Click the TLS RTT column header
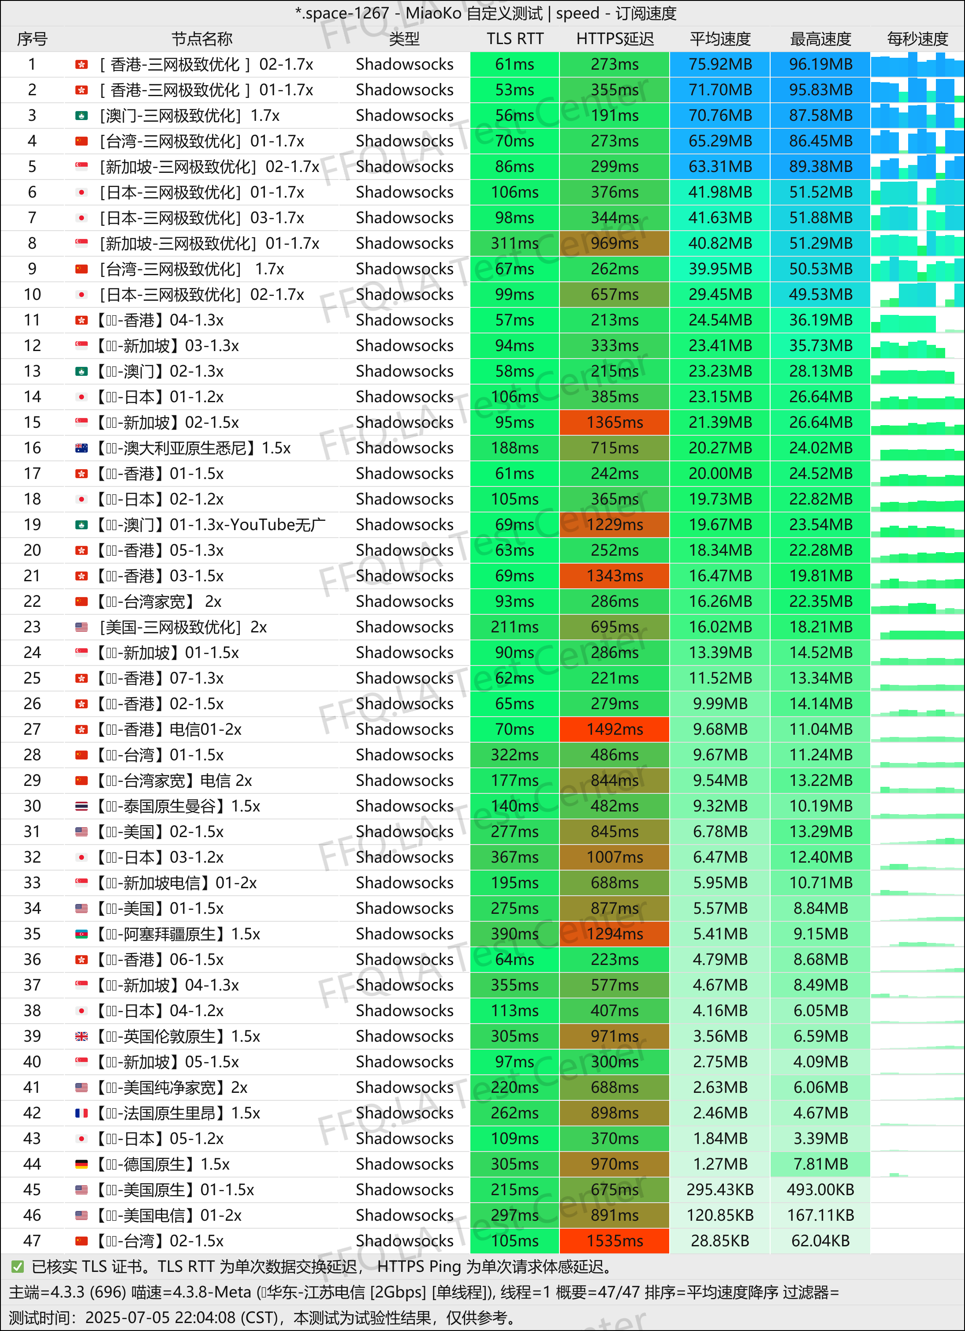 coord(514,39)
